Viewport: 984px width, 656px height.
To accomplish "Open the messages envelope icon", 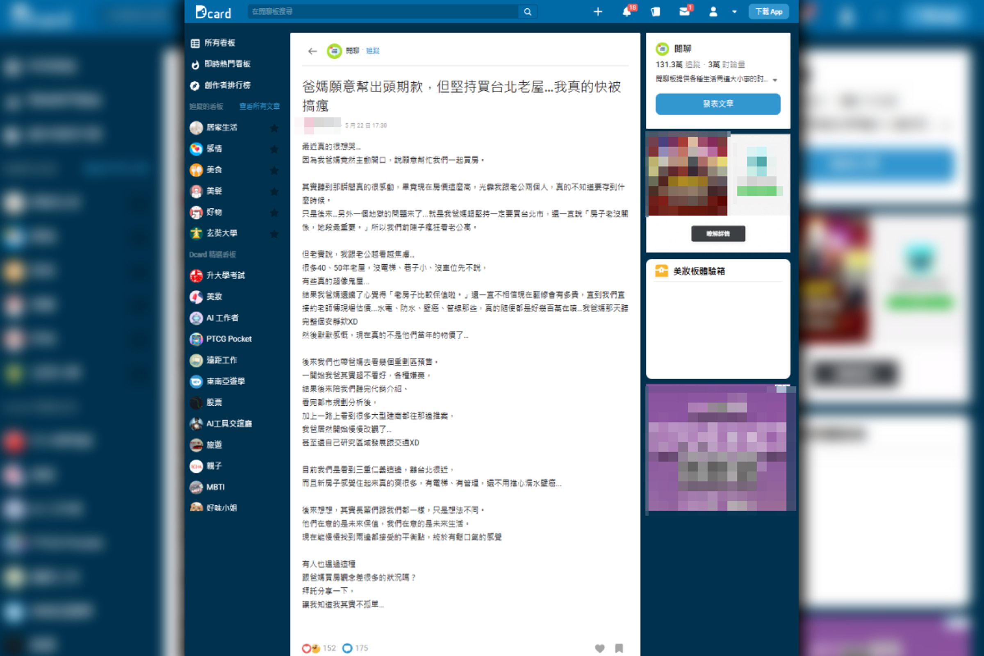I will coord(684,12).
